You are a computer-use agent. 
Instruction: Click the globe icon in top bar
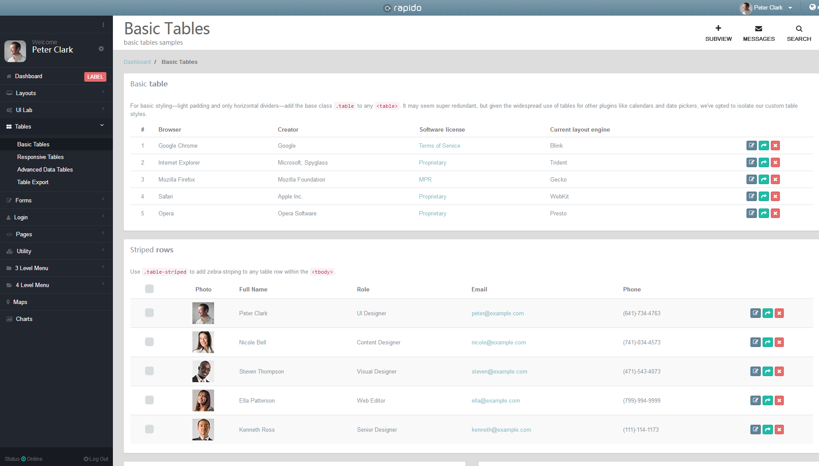pyautogui.click(x=812, y=7)
